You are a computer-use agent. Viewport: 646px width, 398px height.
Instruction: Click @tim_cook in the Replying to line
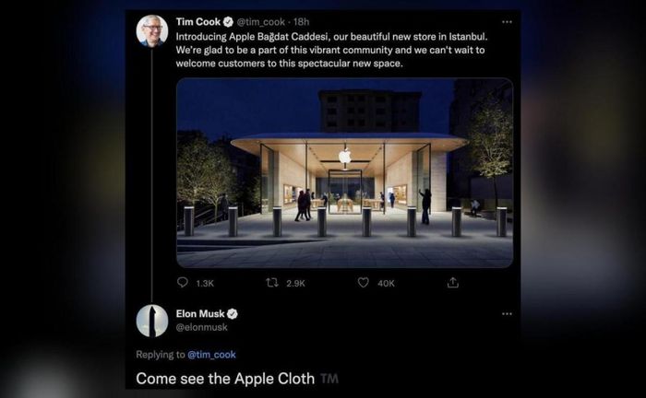pos(211,354)
